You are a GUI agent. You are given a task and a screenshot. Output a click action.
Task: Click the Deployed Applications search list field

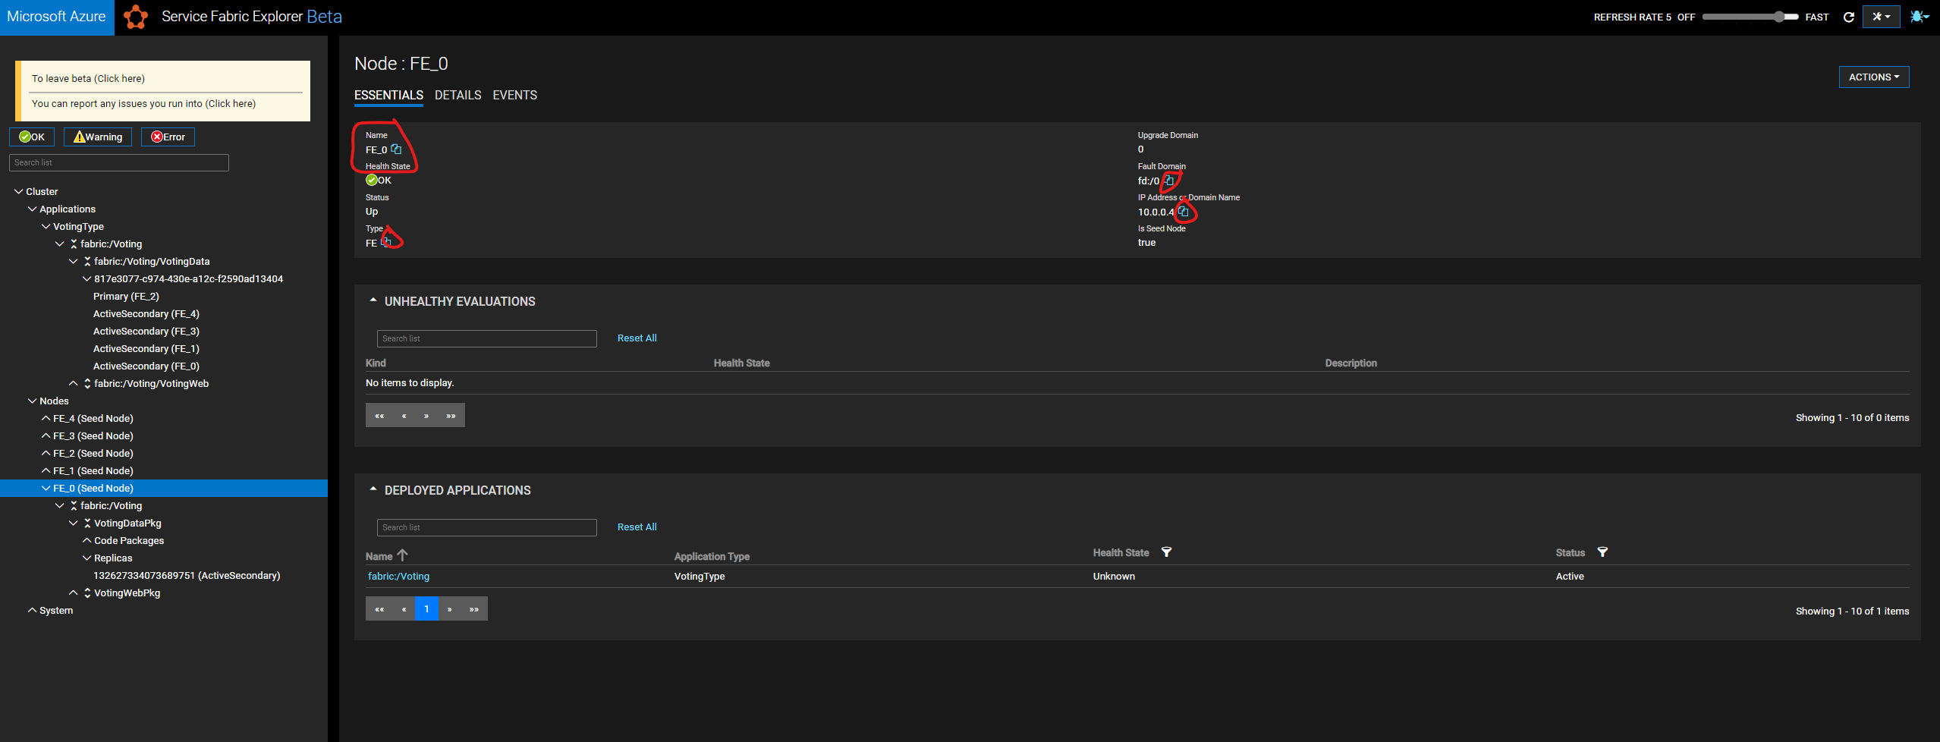[486, 527]
